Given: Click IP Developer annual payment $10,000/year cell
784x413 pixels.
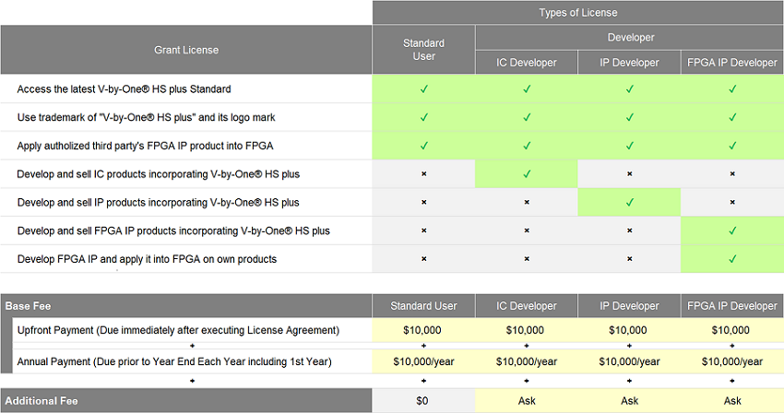Looking at the screenshot, I should (x=629, y=361).
